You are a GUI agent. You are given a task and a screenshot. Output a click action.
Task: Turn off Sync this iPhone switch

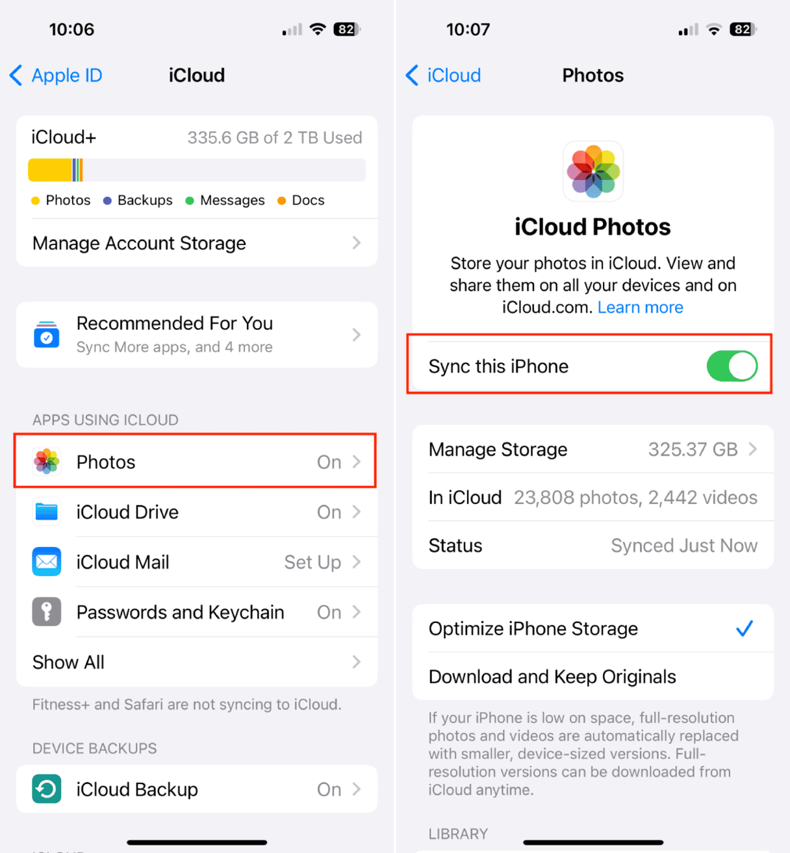tap(732, 366)
